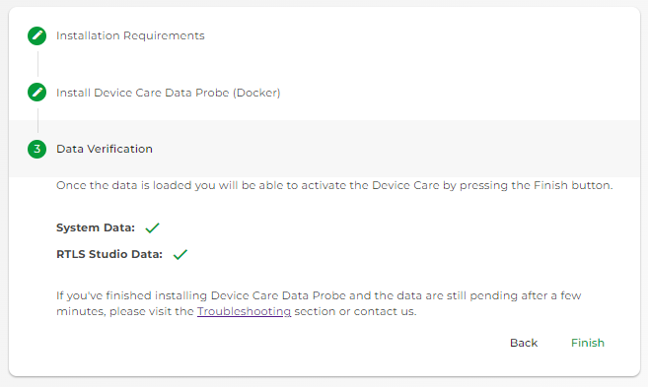Open the Troubleshooting link

click(244, 311)
